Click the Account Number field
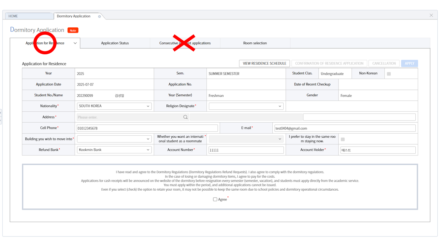439x246 pixels. tap(246, 150)
